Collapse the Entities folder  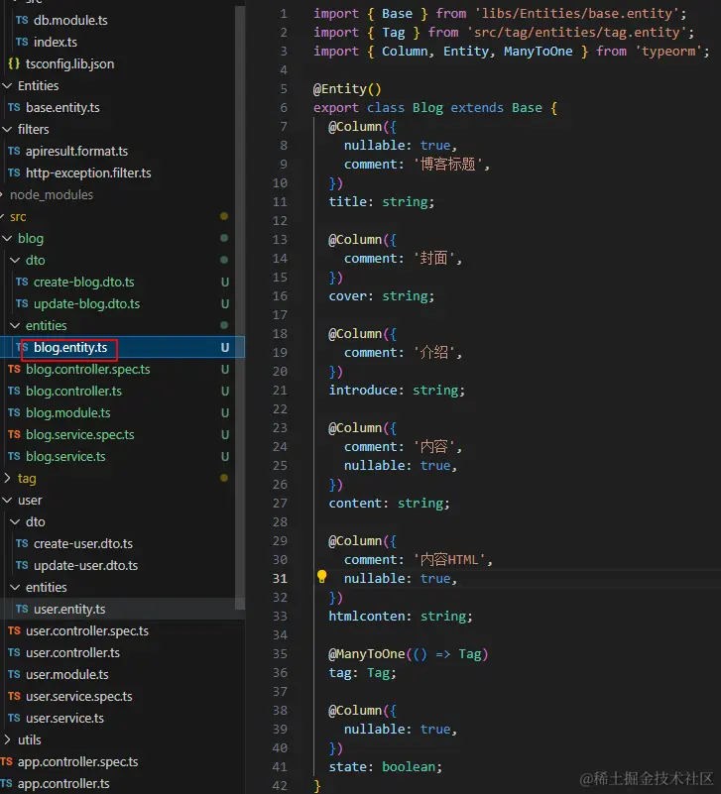coord(7,85)
